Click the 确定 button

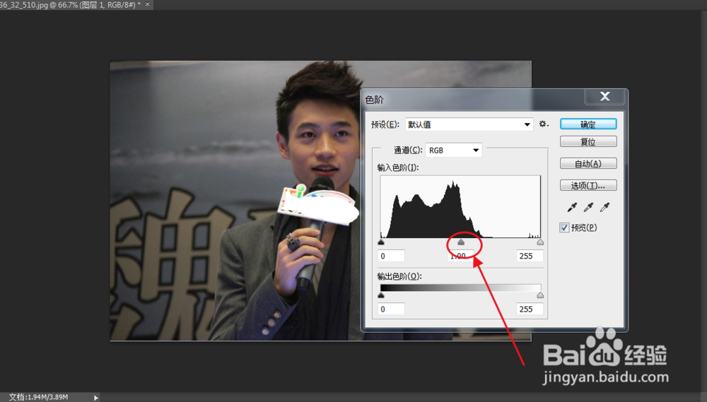pyautogui.click(x=588, y=124)
